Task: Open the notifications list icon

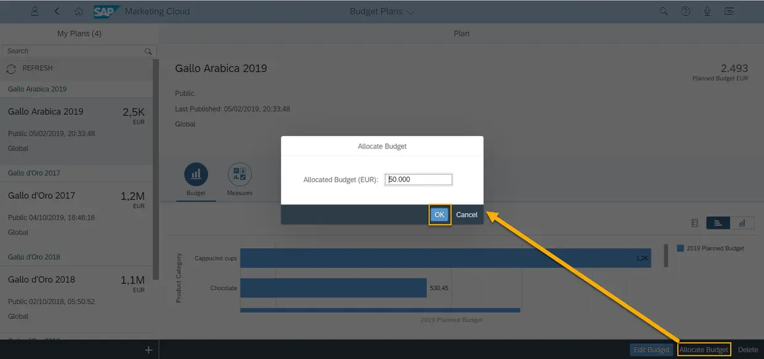Action: click(x=729, y=11)
